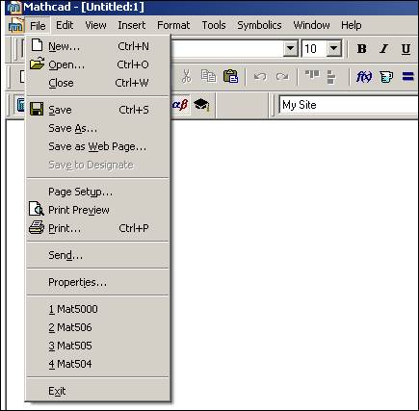Open recent file 1 Mat5000
The image size is (419, 411).
[x=97, y=309]
